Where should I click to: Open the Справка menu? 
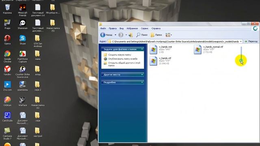click(x=156, y=28)
